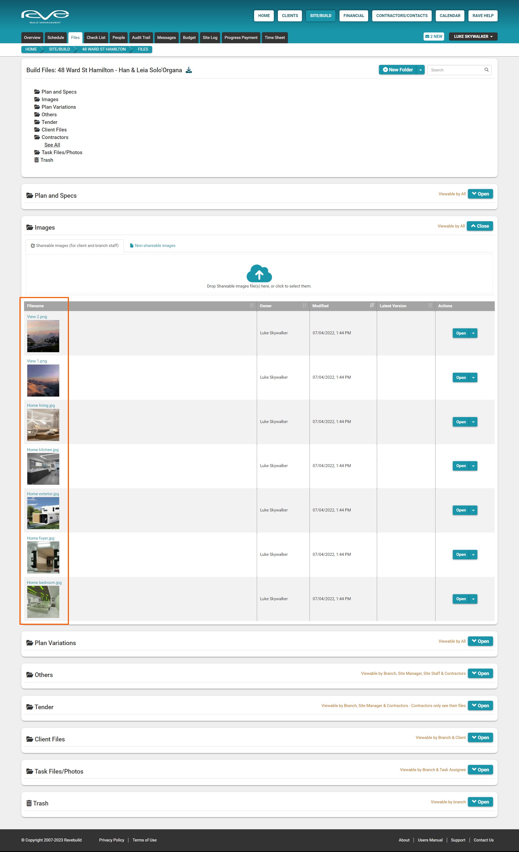Sort by Modified column icon
Image resolution: width=519 pixels, height=852 pixels.
click(x=371, y=305)
